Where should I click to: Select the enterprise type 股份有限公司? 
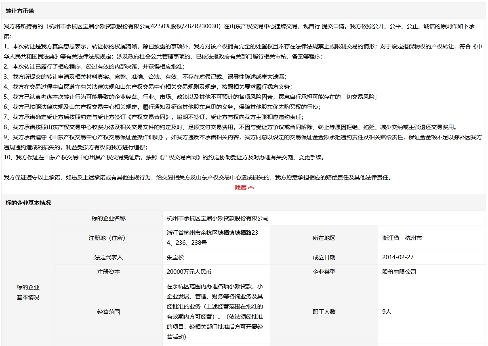tap(399, 272)
